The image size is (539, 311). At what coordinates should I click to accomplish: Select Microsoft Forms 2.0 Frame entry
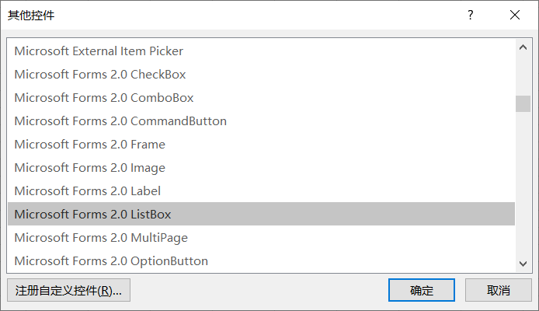tap(89, 145)
